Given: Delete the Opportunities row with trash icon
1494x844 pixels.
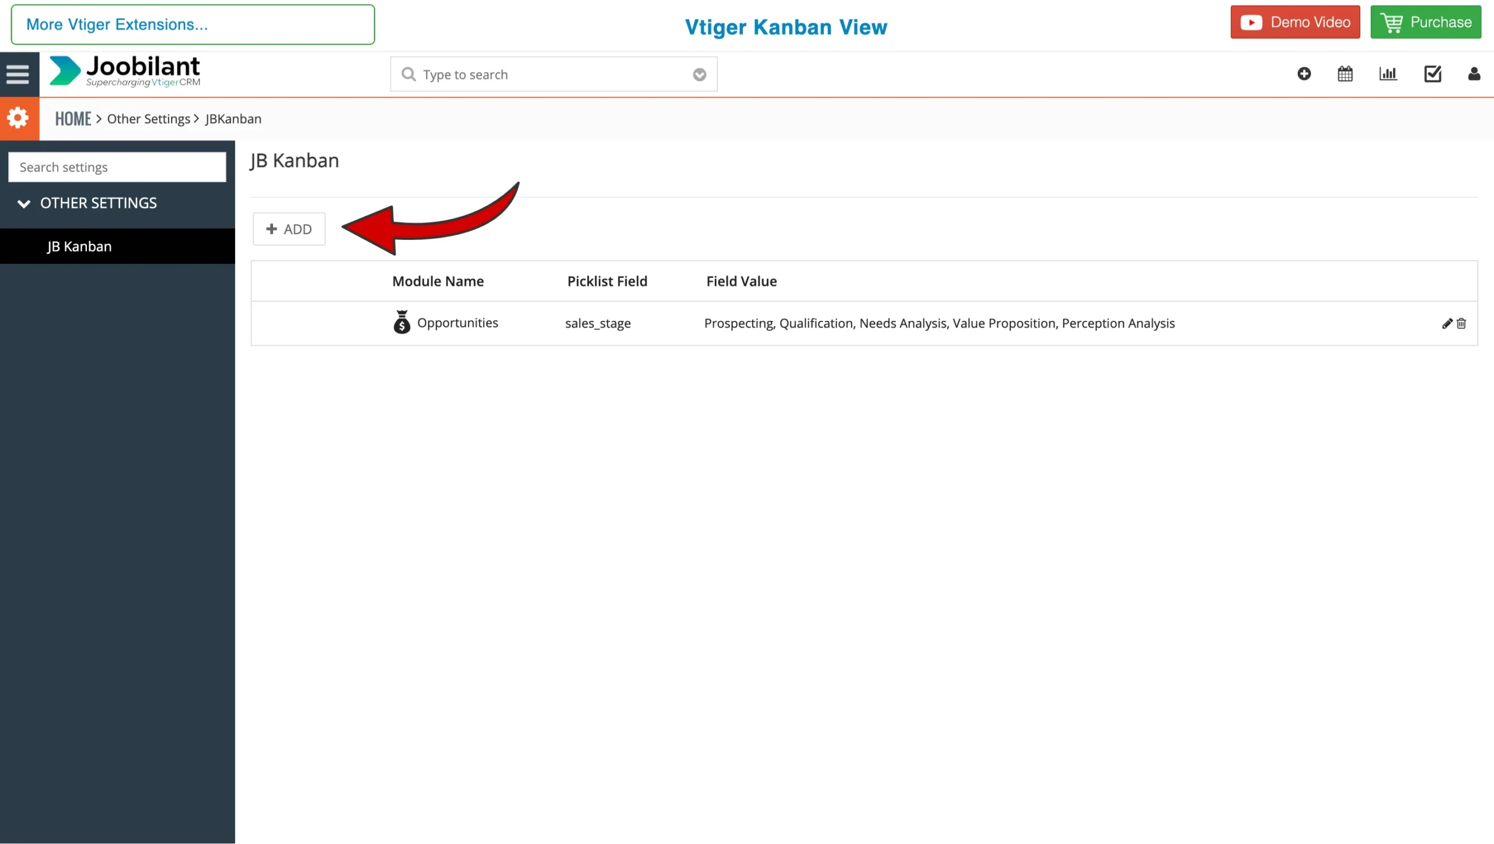Looking at the screenshot, I should 1461,323.
